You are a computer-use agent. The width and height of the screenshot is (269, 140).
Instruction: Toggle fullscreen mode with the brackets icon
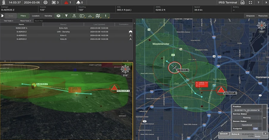[x=250, y=2]
